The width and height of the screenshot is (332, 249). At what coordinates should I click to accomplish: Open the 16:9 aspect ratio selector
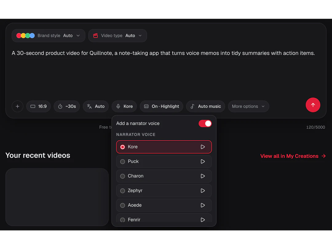pos(38,106)
